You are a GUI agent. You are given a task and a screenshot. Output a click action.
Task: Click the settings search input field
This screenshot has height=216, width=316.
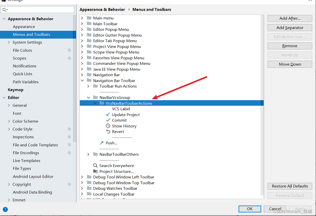click(38, 10)
